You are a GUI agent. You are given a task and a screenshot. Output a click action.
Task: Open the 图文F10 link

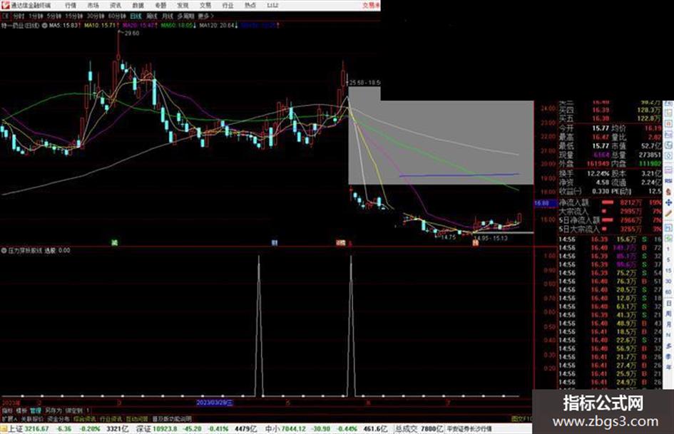coord(521,418)
